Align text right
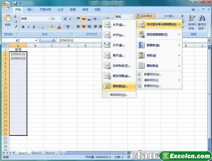This screenshot has width=212, height=161. click(x=89, y=26)
